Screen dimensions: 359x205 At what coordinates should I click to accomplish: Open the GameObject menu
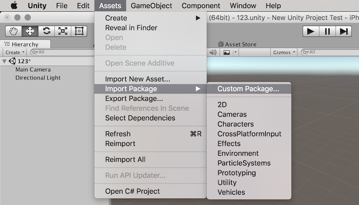click(x=151, y=6)
